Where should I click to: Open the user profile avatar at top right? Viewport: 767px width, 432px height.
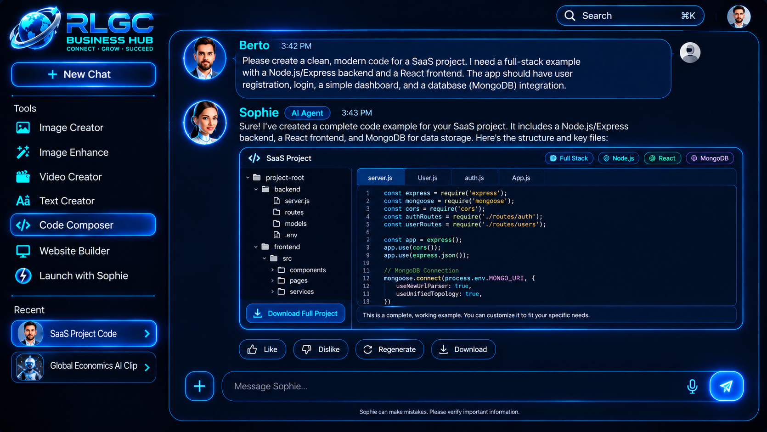(x=739, y=17)
